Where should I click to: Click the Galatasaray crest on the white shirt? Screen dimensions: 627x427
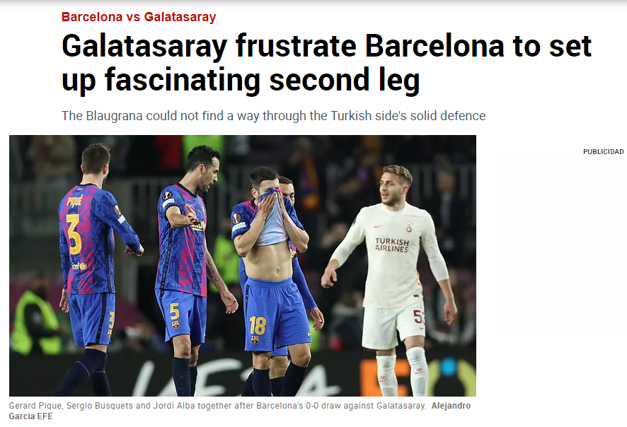tap(408, 226)
